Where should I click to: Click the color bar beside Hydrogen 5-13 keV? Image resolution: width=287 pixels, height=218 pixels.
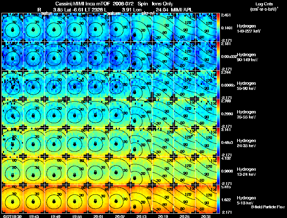pos(218,199)
